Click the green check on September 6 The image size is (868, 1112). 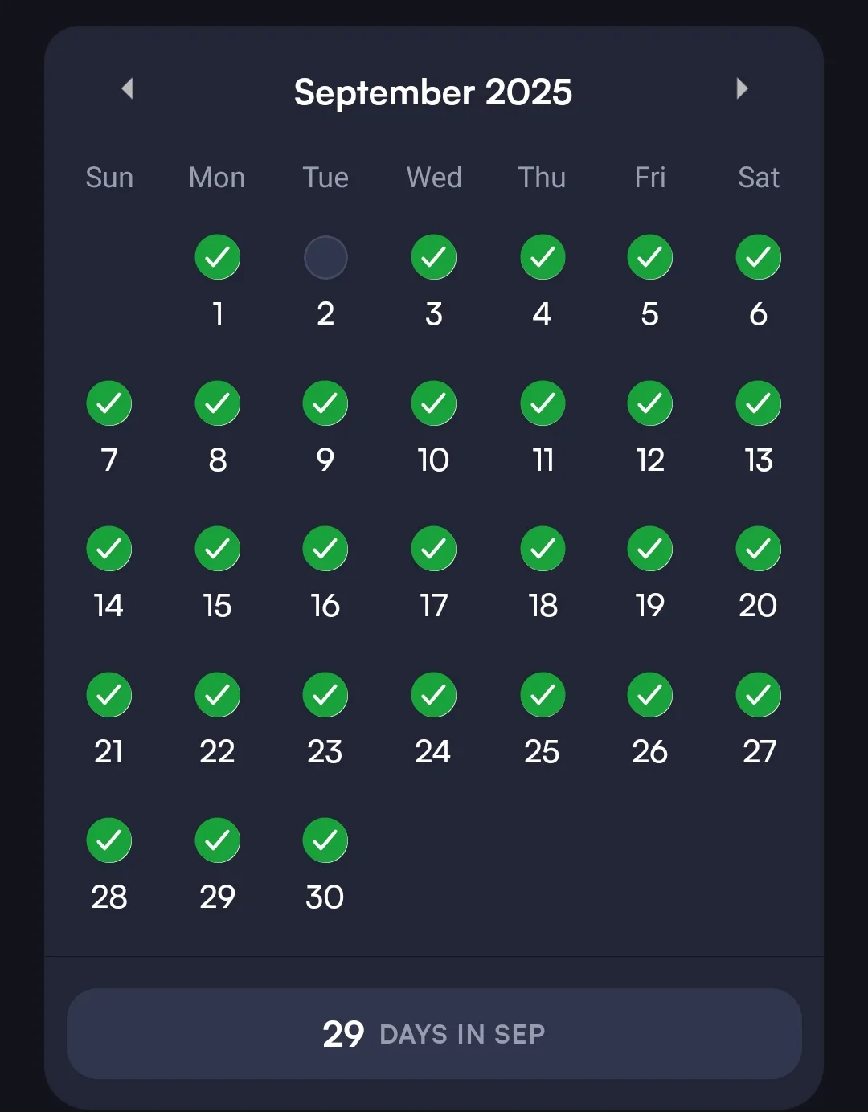[x=758, y=257]
